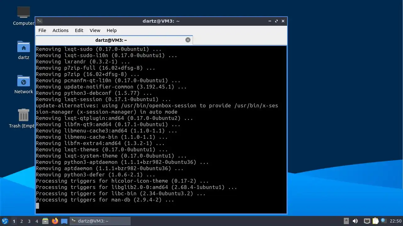
Task: Click the terminal cursor block at the prompt
Action: [x=37, y=206]
